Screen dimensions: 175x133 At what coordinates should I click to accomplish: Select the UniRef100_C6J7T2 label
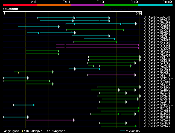click(157, 84)
